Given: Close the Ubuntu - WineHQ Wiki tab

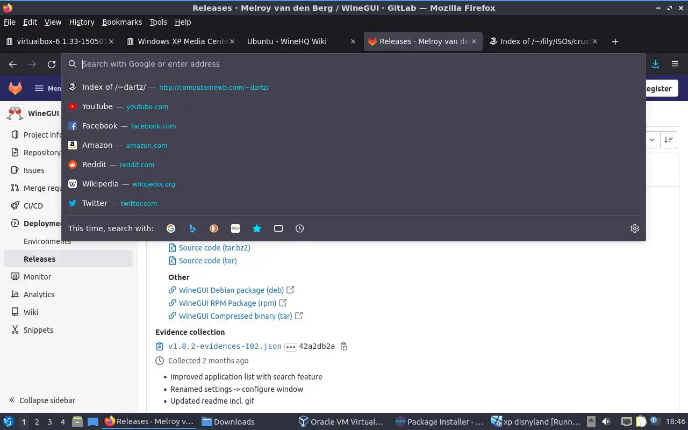Looking at the screenshot, I should point(353,41).
